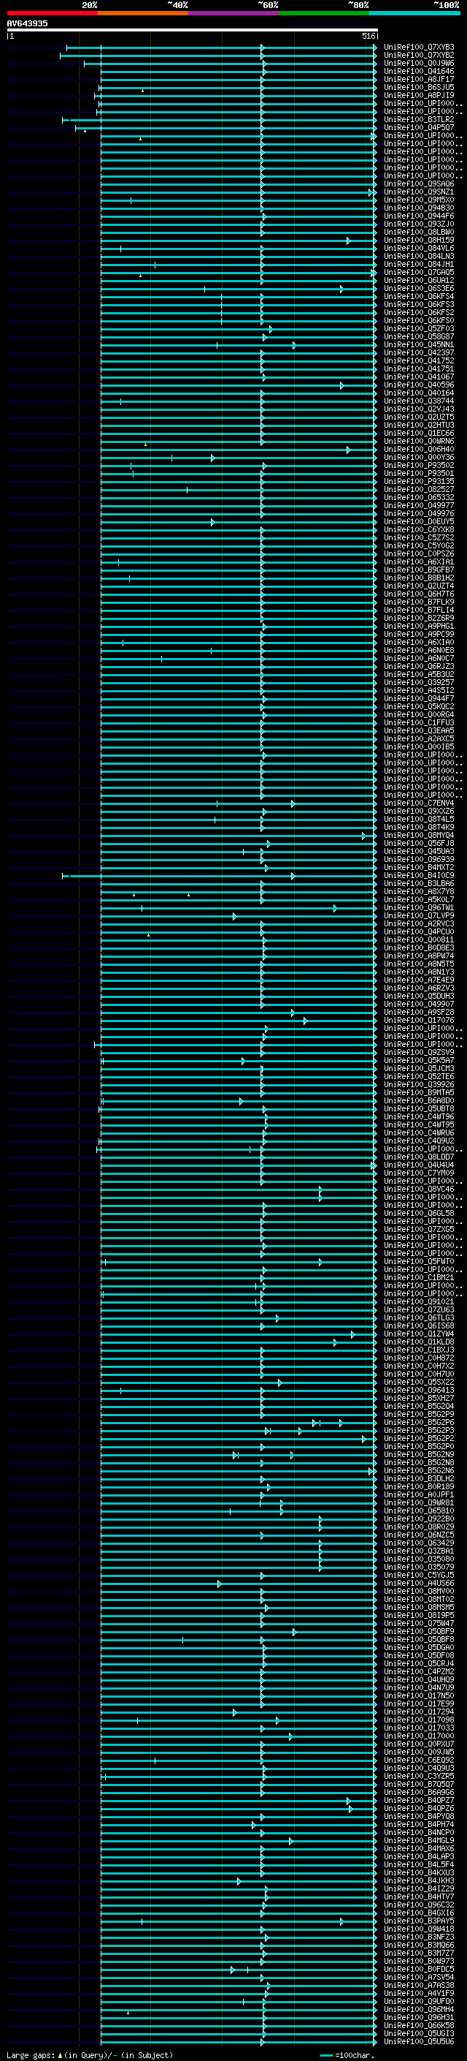The width and height of the screenshot is (467, 2061).
Task: Select hit label UniRef100_B3TLR2
Action: click(419, 119)
